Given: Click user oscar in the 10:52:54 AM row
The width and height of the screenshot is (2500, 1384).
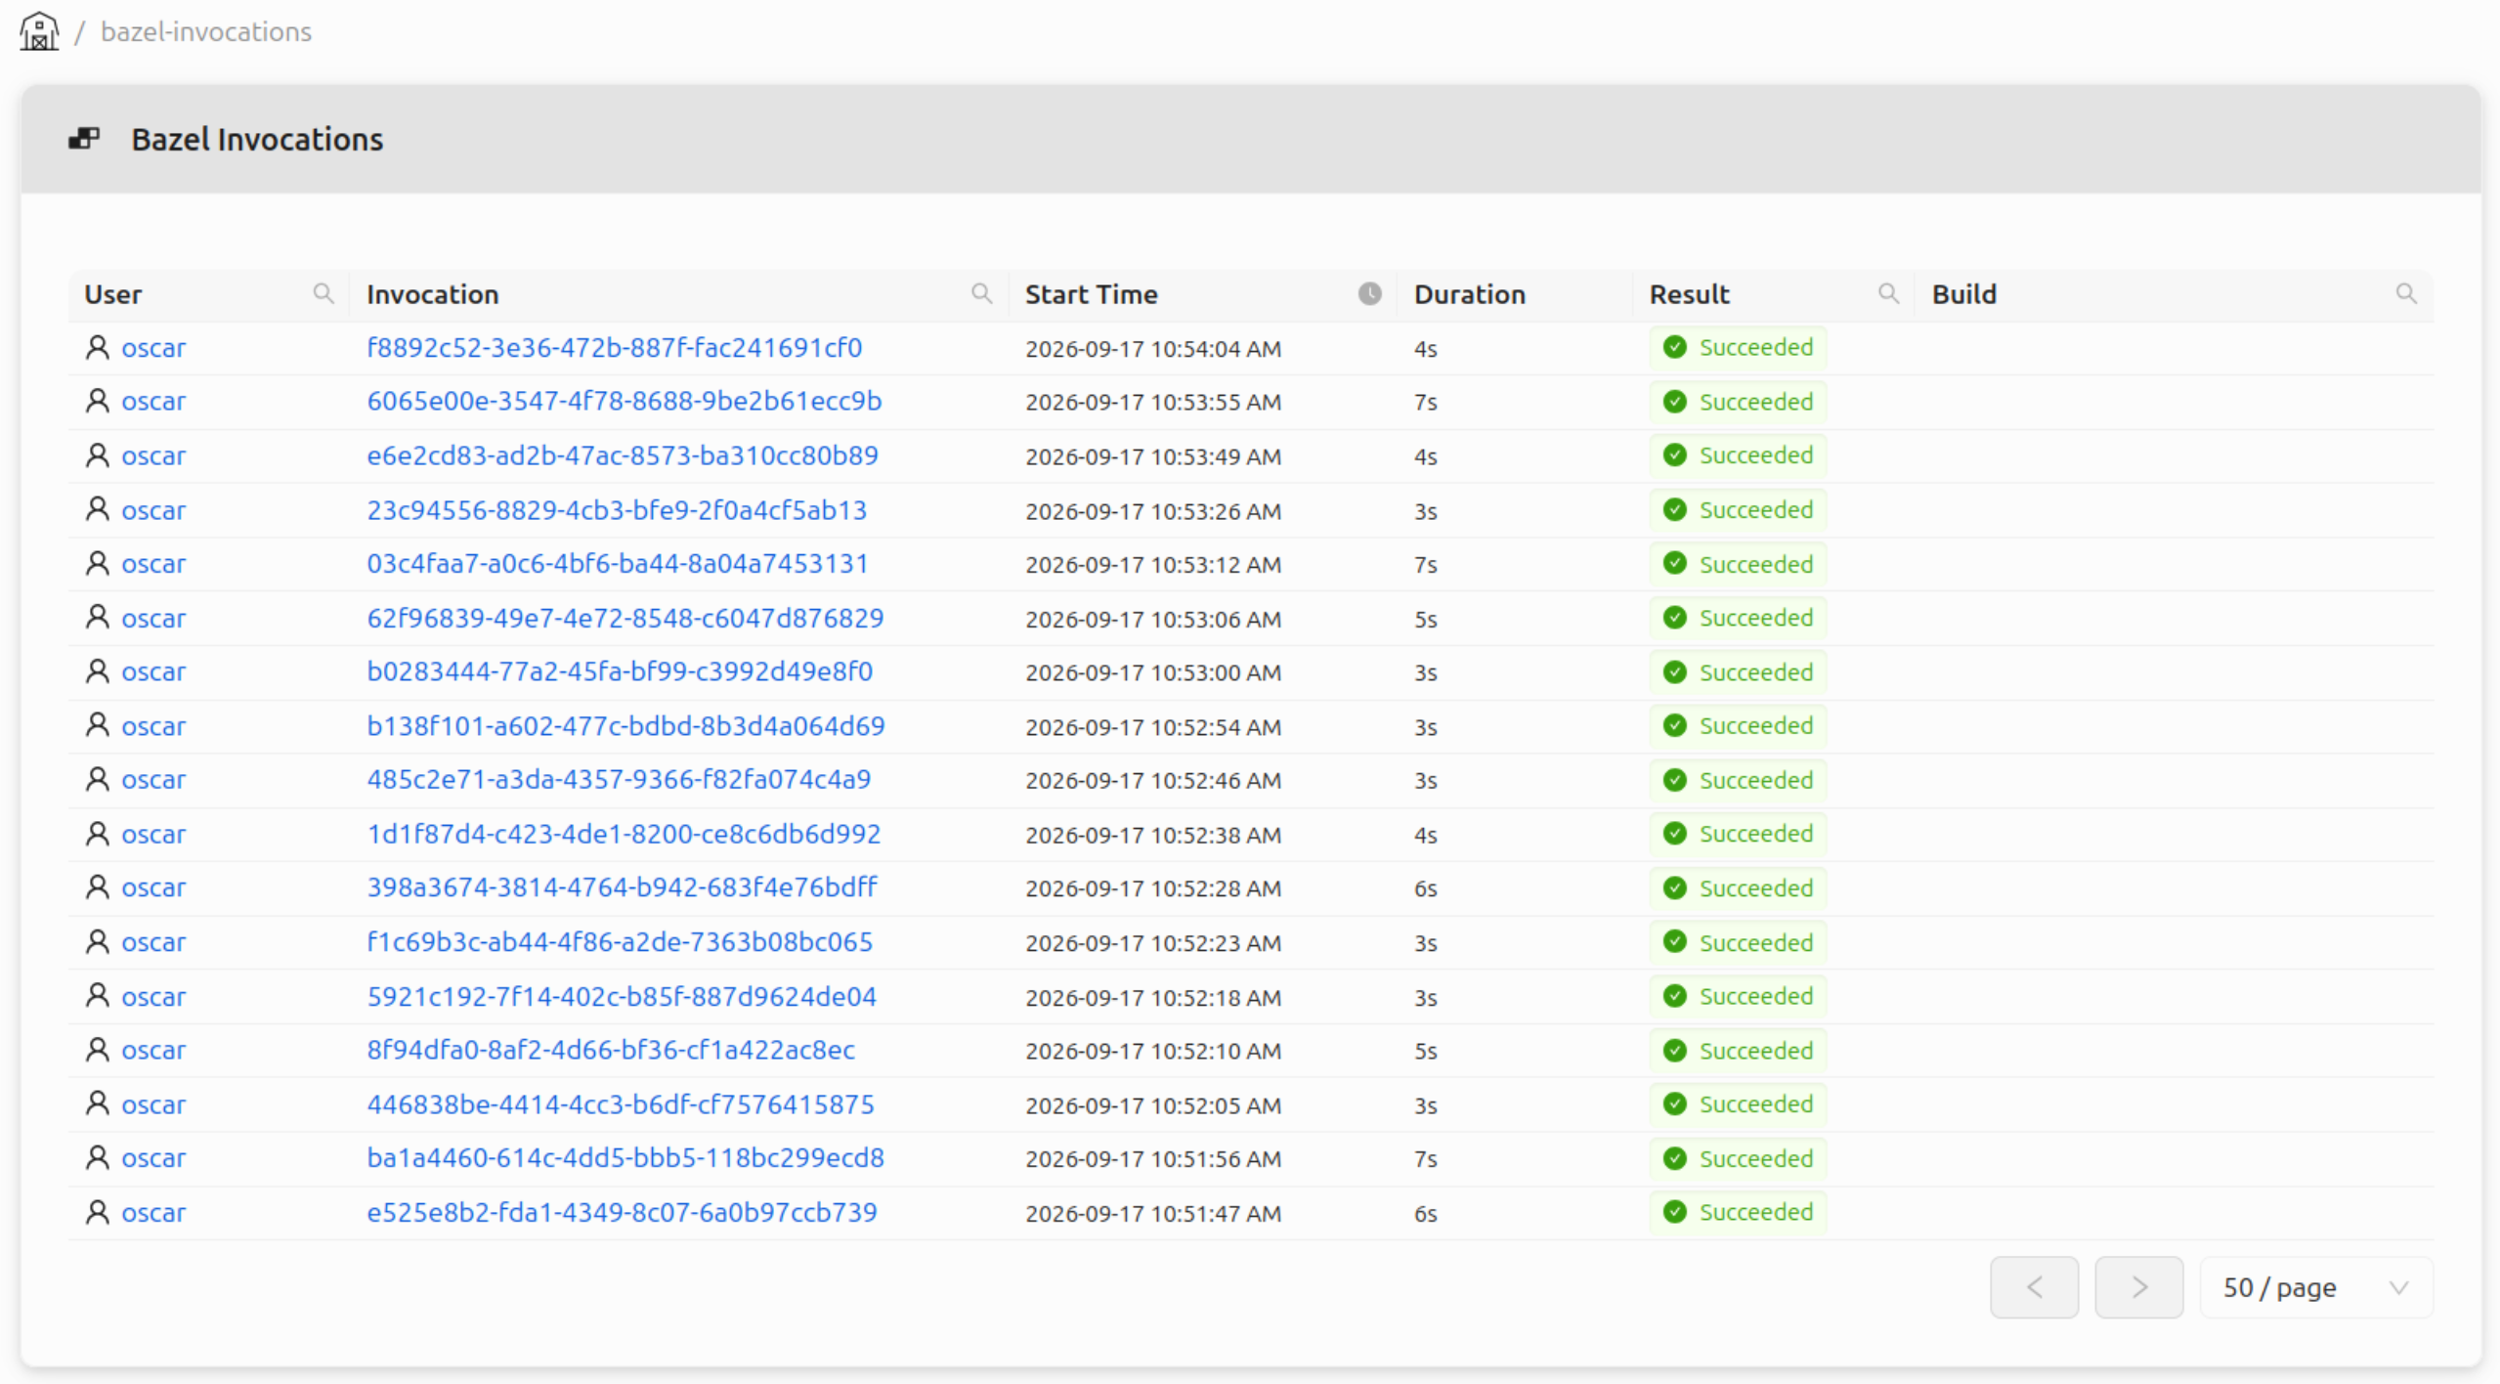Looking at the screenshot, I should [153, 726].
